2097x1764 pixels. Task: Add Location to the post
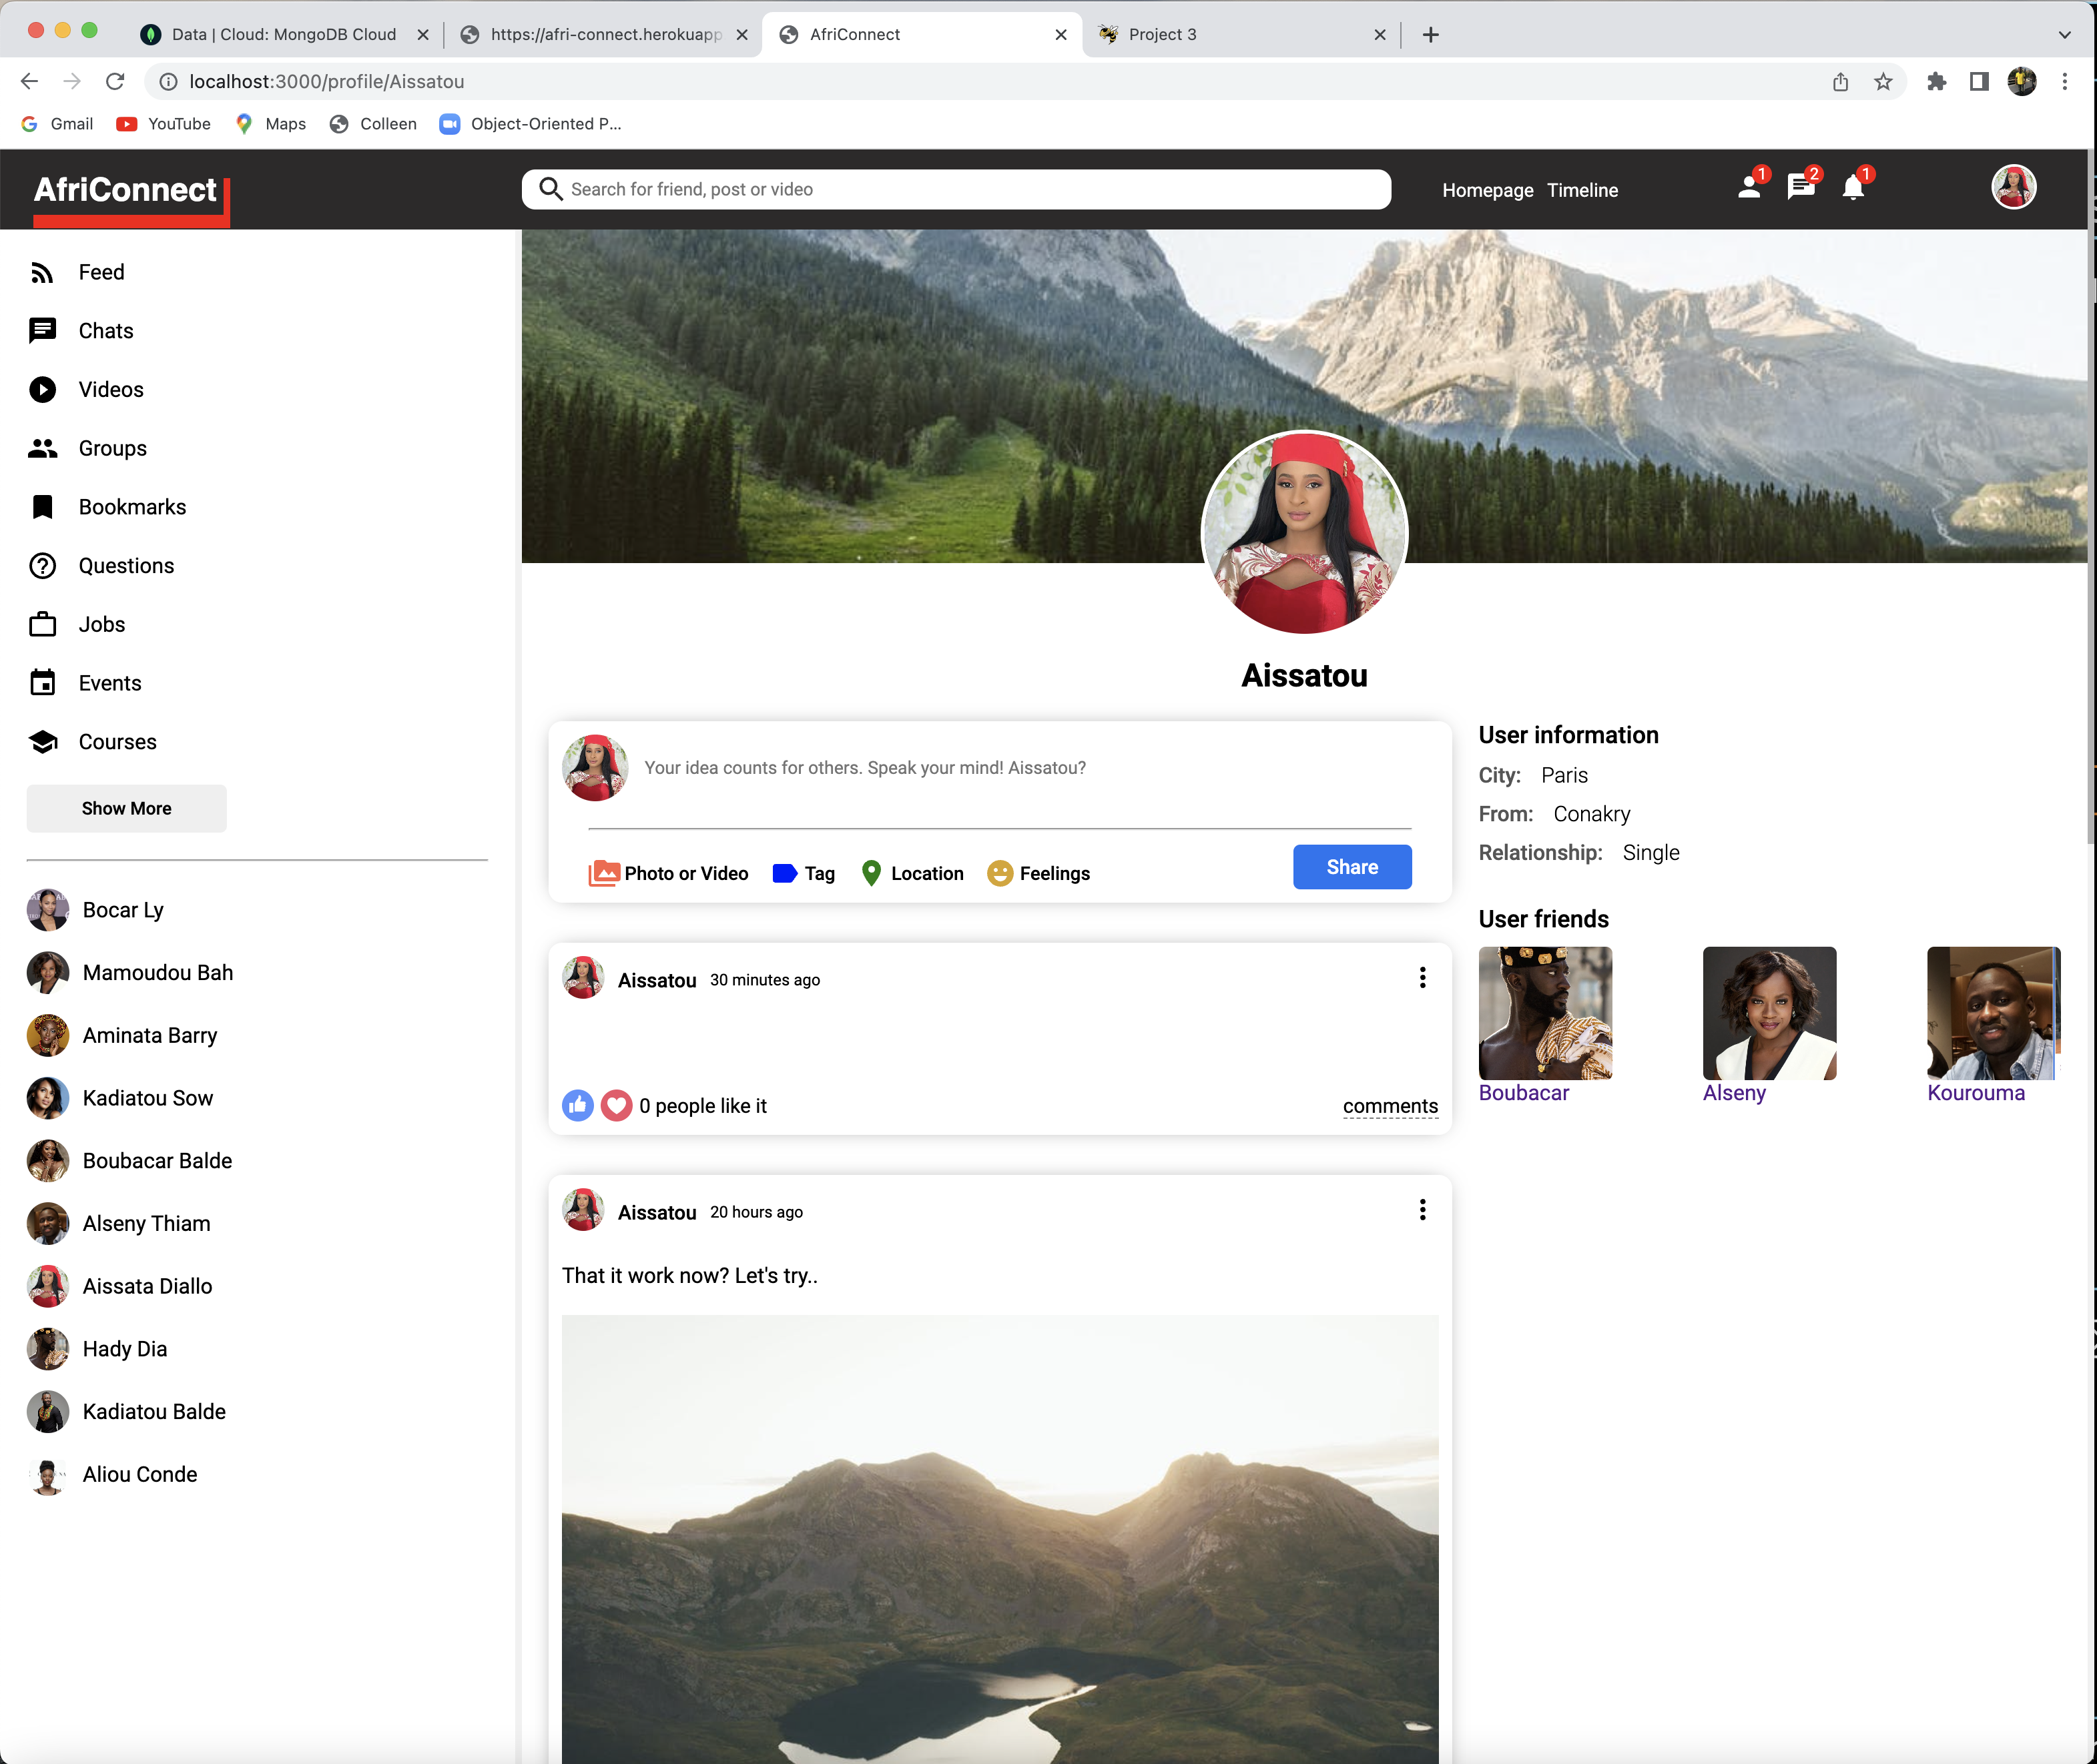point(912,873)
